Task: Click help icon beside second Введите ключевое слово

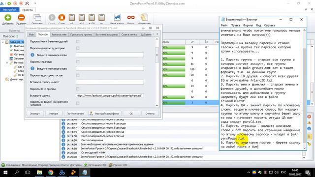Action: point(32,69)
